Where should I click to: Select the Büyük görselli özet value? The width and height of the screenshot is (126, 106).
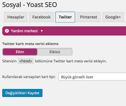coord(77,77)
